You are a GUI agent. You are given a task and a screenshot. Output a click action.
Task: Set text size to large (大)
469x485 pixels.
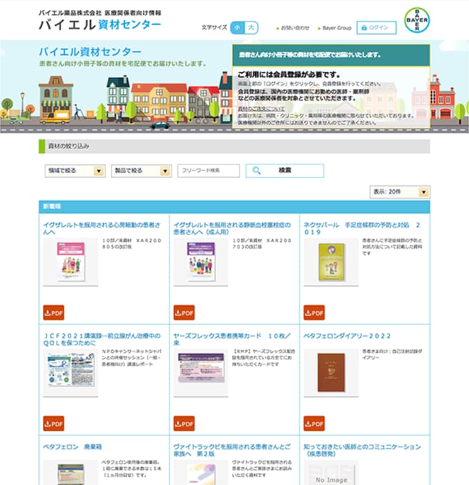coord(252,28)
